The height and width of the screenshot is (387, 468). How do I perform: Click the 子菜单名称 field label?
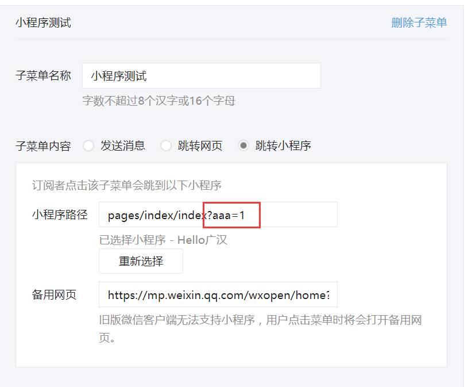tap(43, 75)
